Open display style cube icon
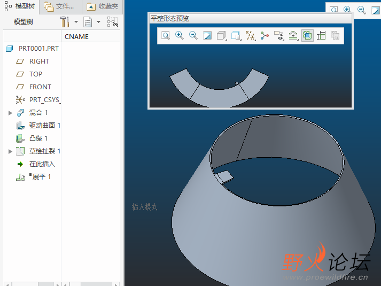 coord(221,36)
